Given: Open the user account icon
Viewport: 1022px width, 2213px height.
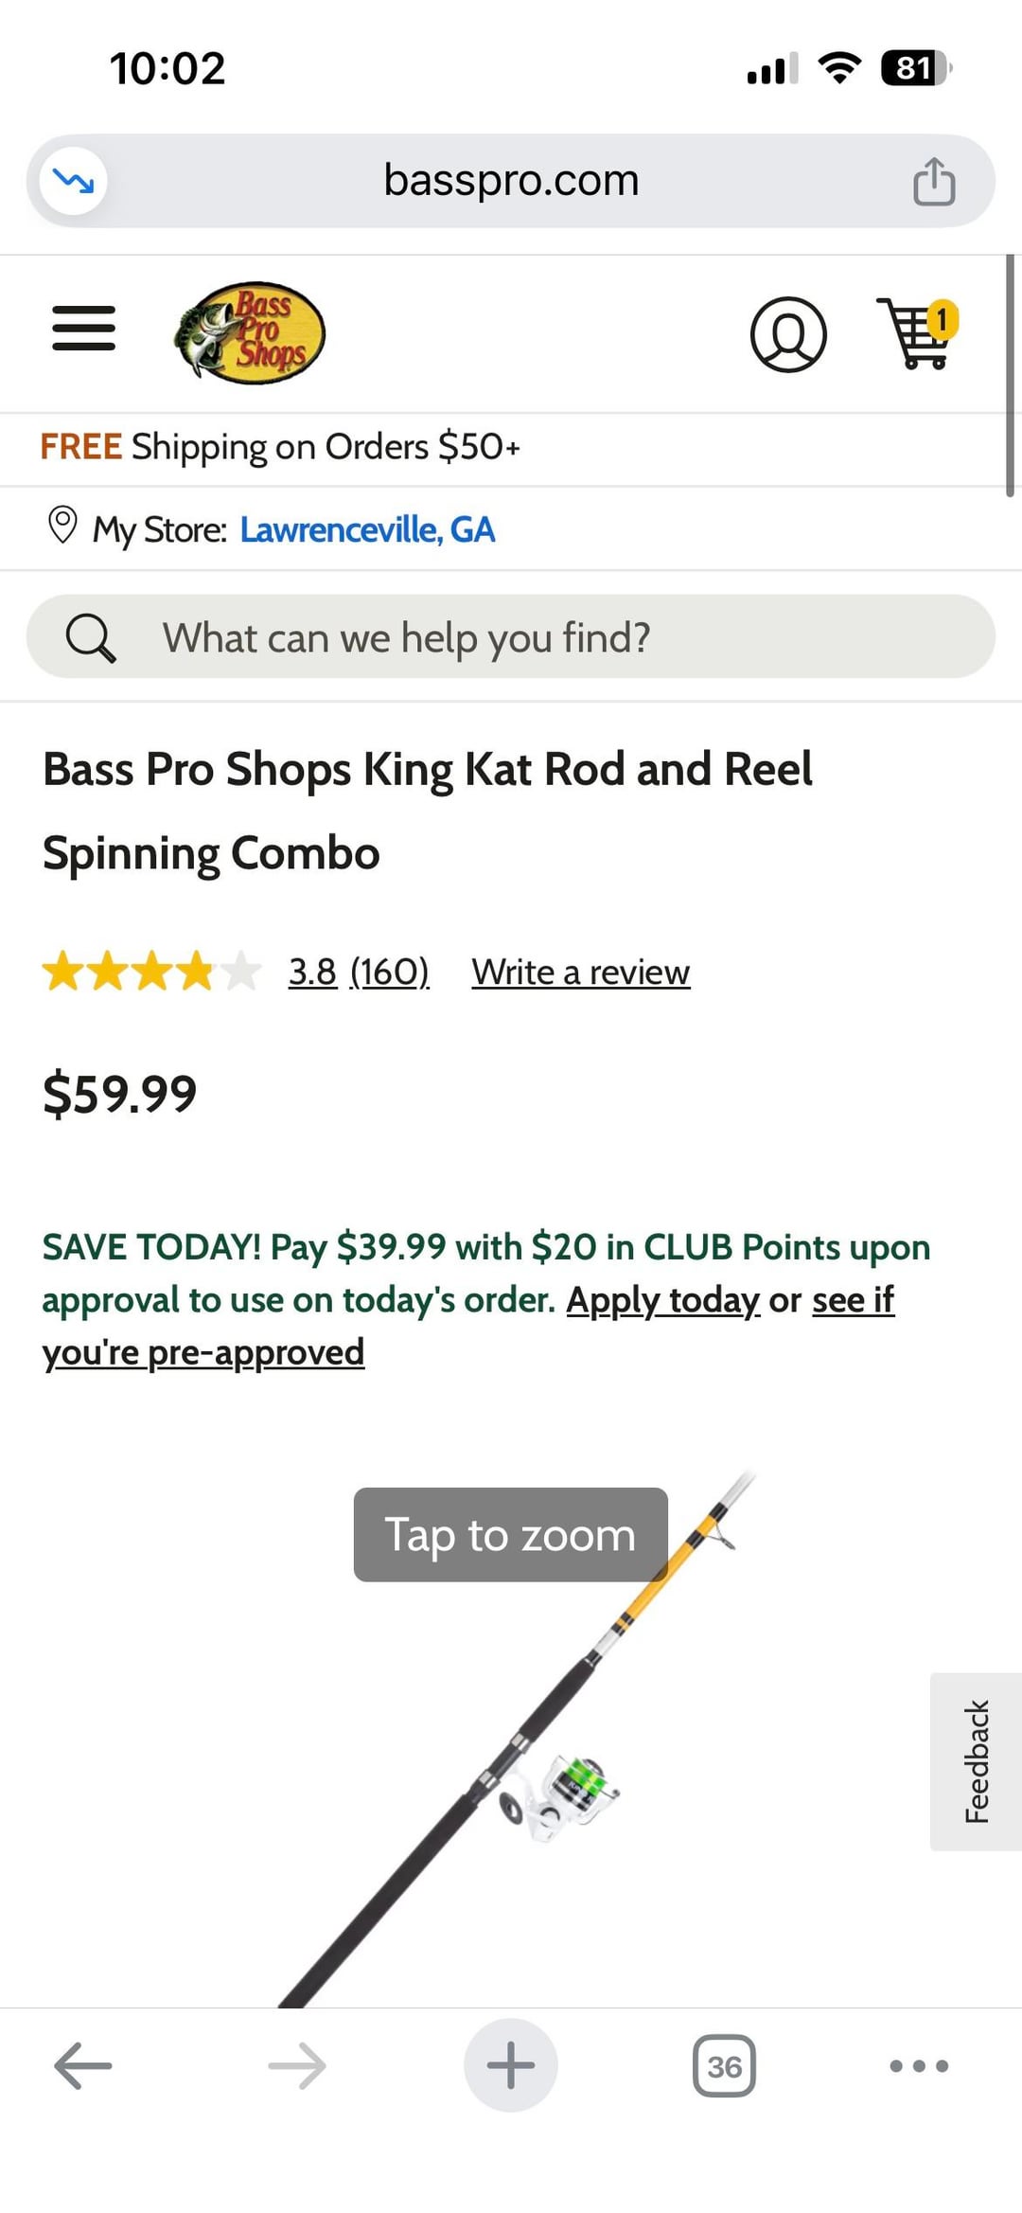Looking at the screenshot, I should pyautogui.click(x=787, y=334).
